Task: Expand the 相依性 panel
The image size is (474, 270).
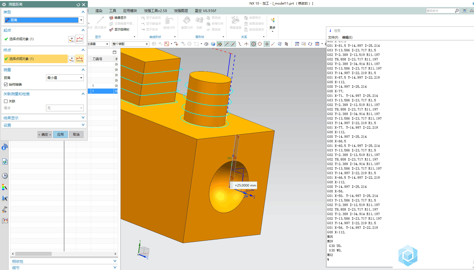Action: pos(115,261)
